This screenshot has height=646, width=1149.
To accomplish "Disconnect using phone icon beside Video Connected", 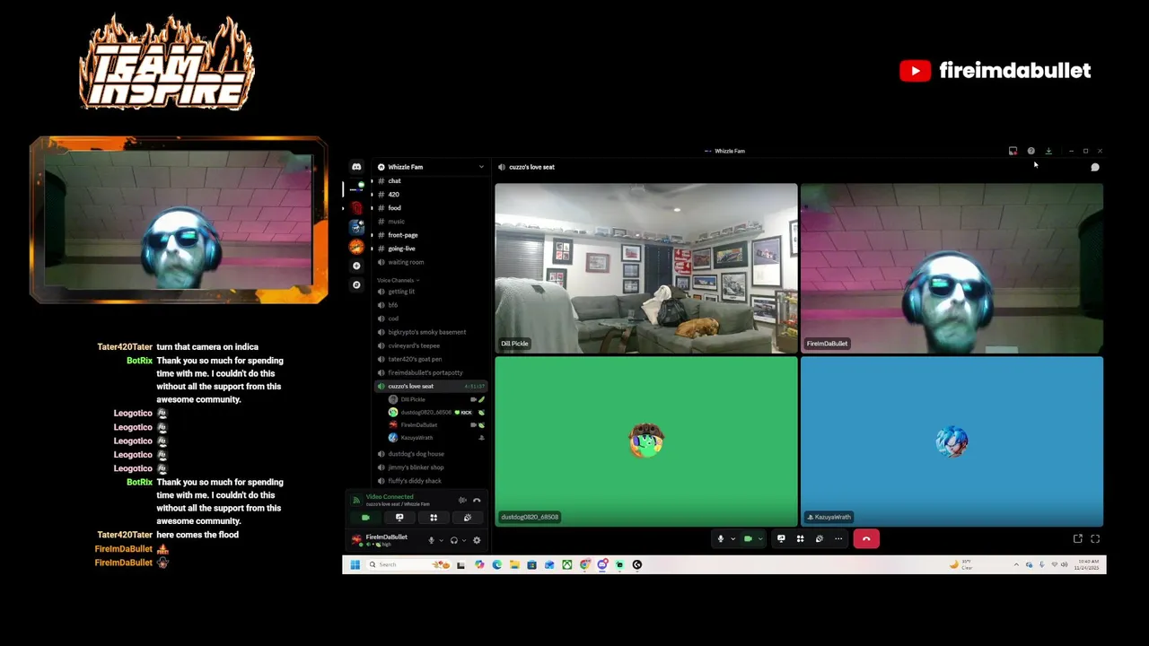I will click(477, 500).
